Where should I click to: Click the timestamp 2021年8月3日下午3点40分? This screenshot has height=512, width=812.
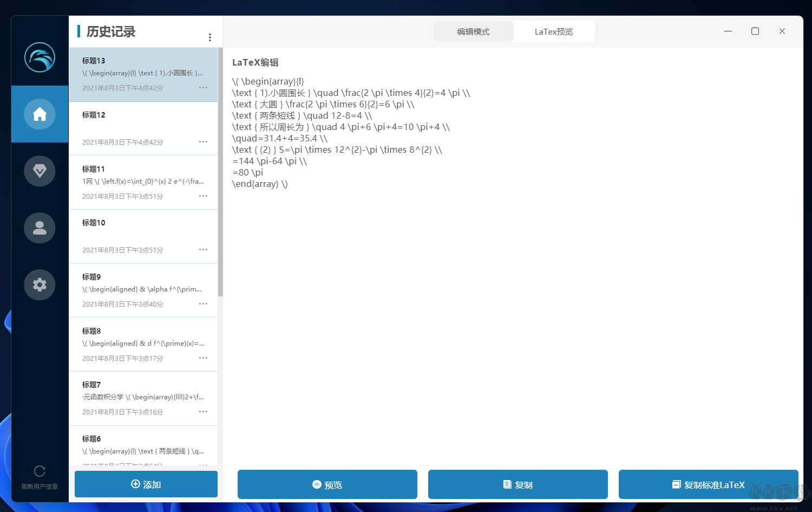click(x=122, y=304)
